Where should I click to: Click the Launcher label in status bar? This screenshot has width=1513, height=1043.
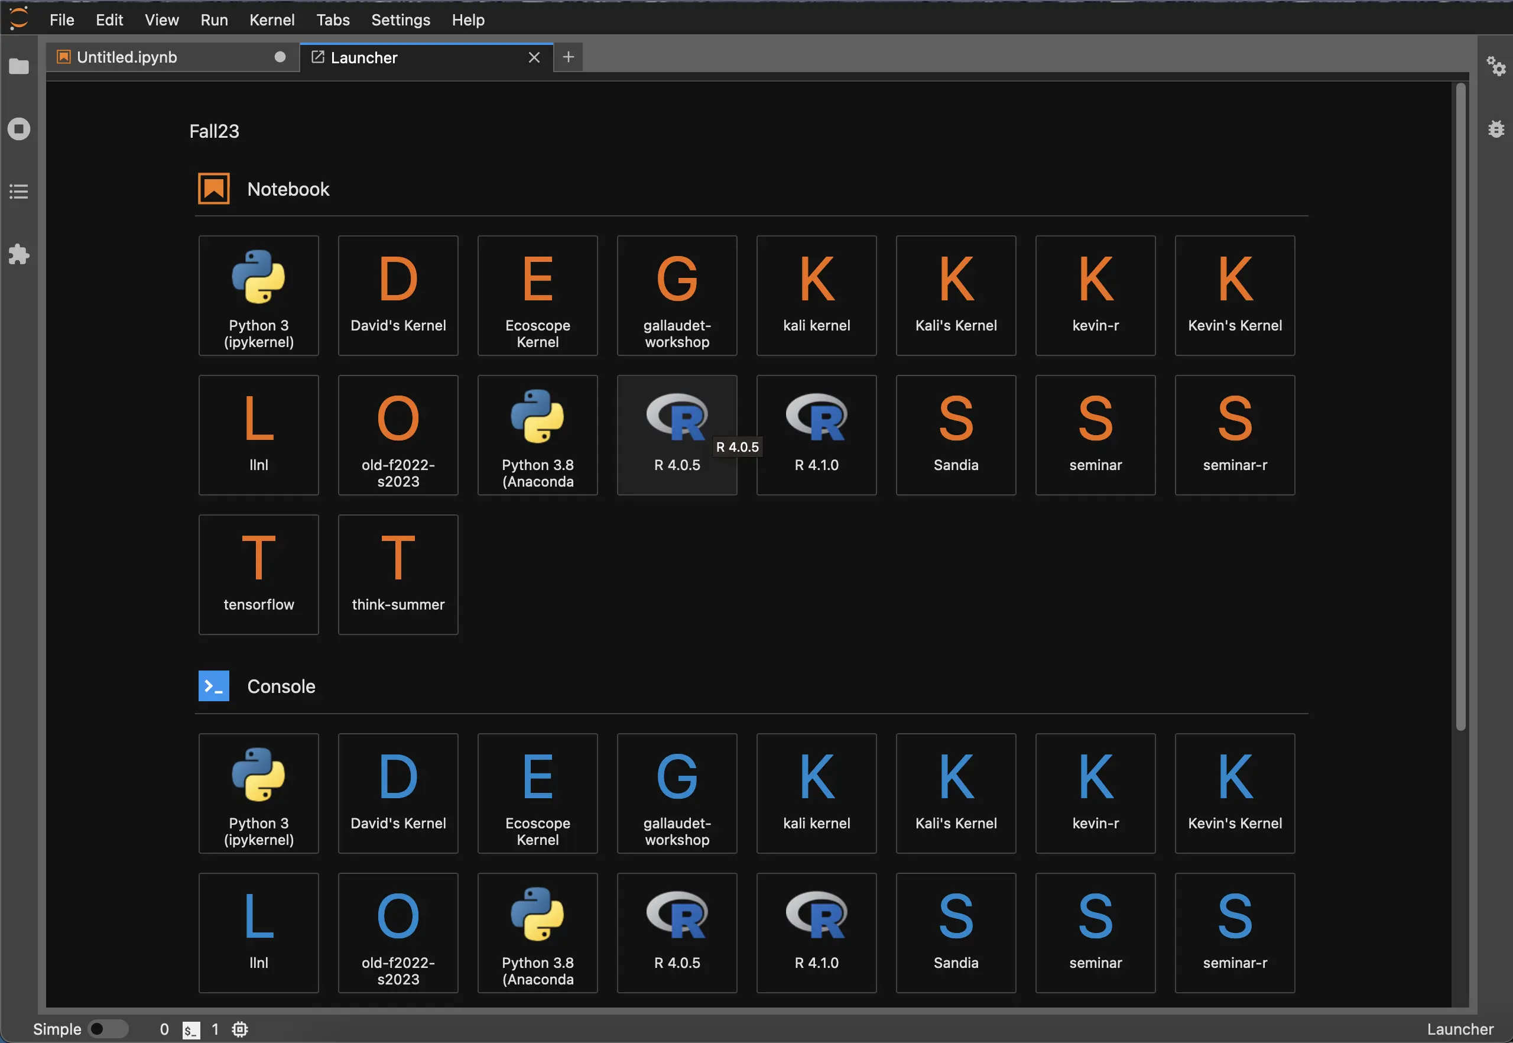1460,1030
